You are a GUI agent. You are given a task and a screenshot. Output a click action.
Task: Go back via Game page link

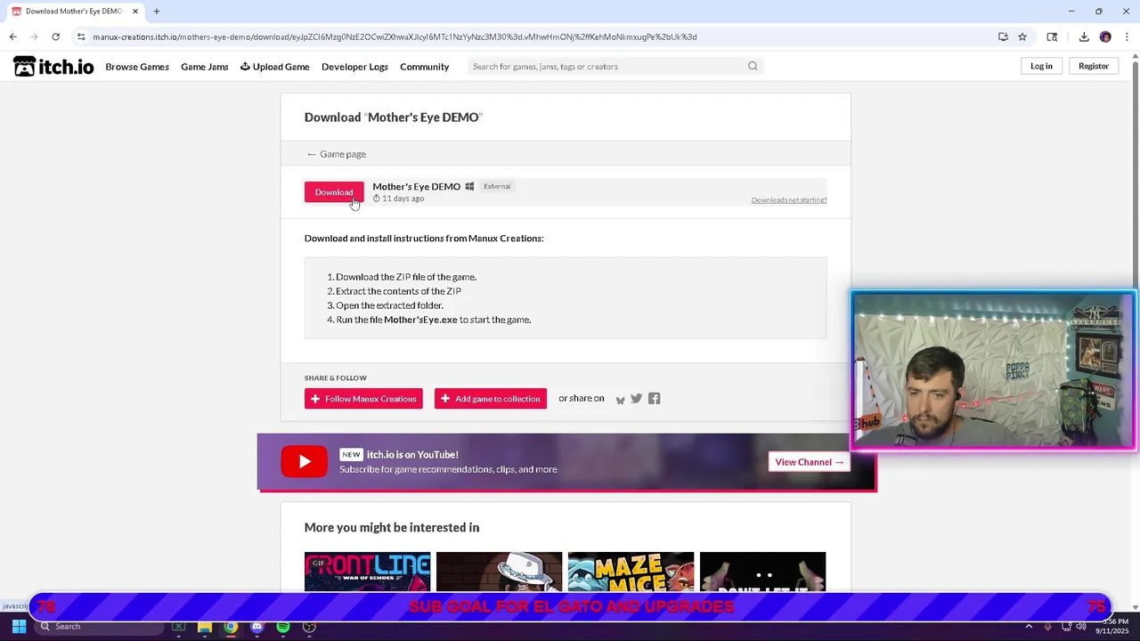(x=337, y=154)
